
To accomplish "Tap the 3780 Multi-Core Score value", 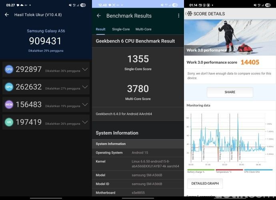I will (138, 88).
